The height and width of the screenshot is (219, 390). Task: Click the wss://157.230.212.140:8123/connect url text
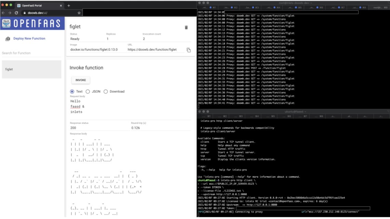click(x=330, y=212)
